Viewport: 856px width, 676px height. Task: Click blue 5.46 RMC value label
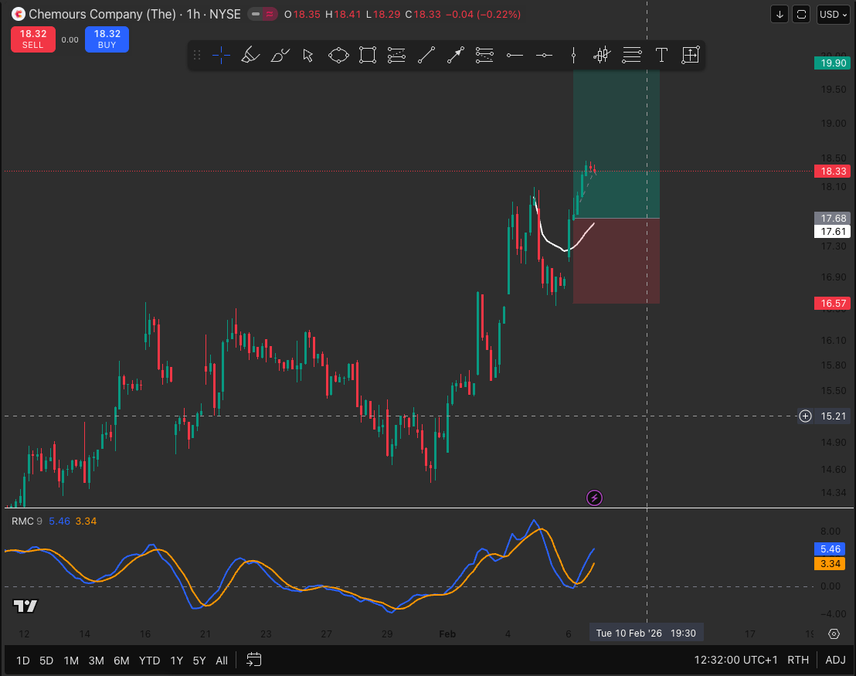(830, 549)
